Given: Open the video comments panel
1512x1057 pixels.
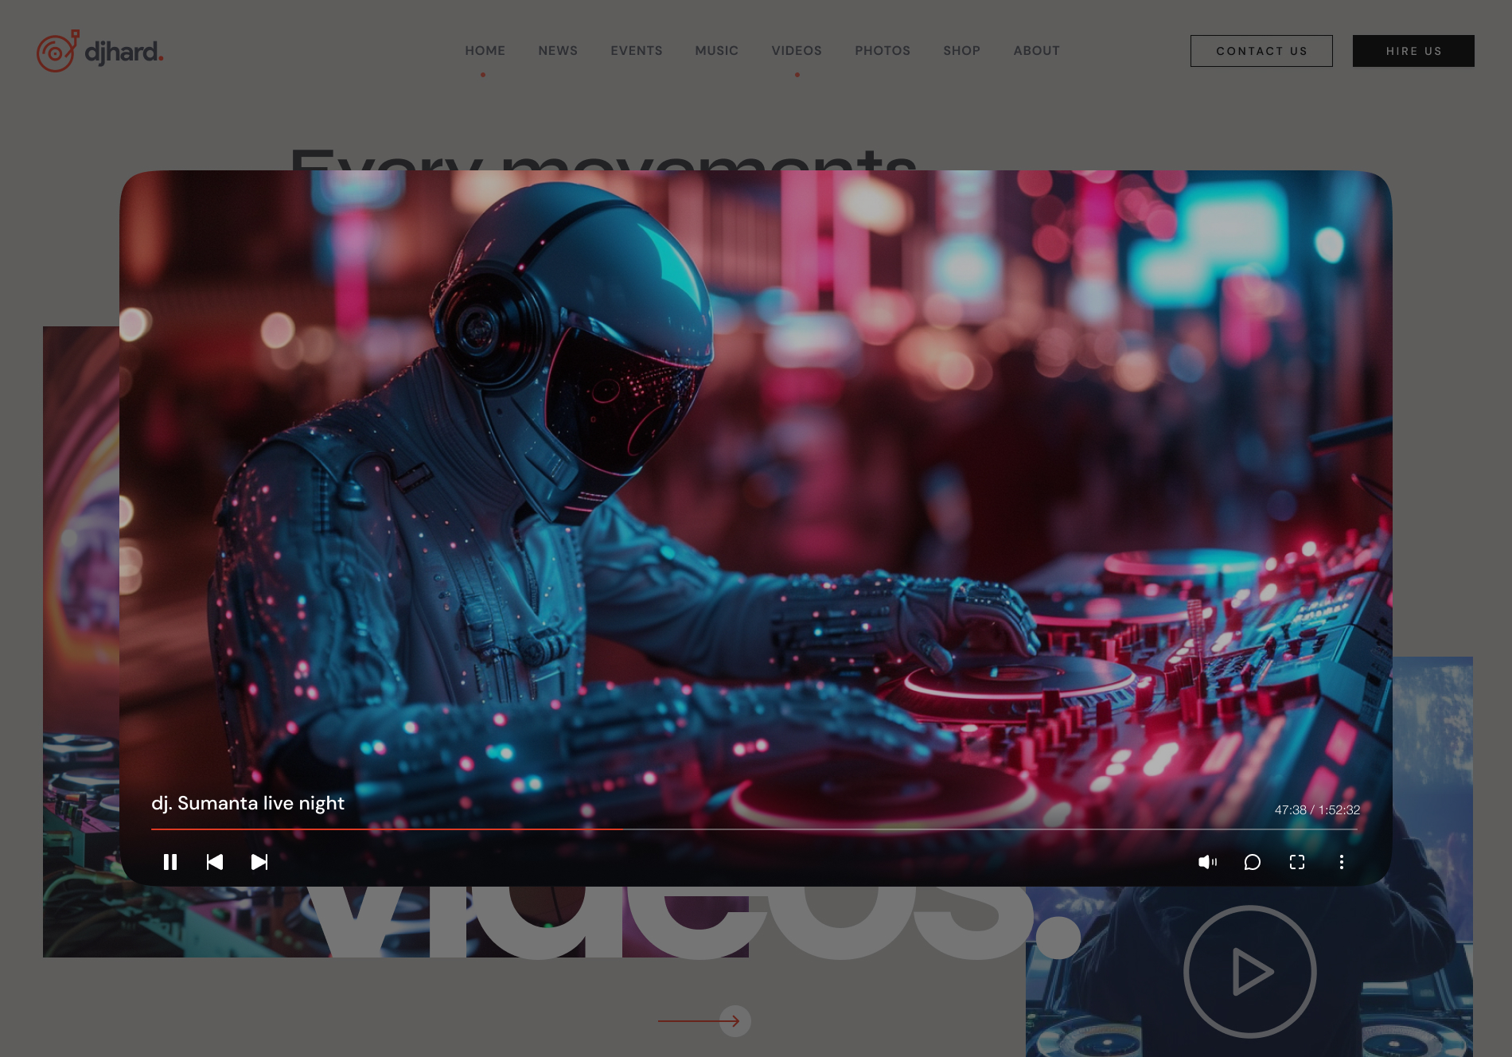Looking at the screenshot, I should click(1253, 862).
